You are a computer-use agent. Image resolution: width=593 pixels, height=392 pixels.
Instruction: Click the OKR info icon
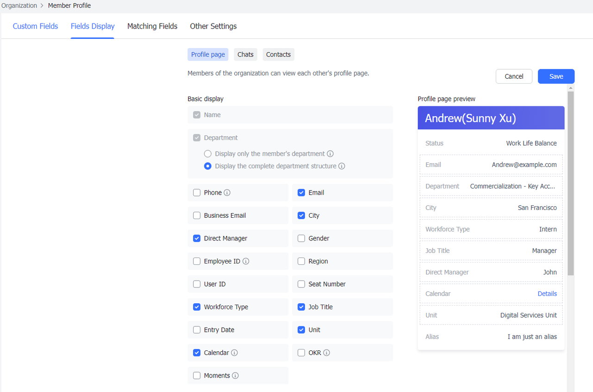coord(327,352)
